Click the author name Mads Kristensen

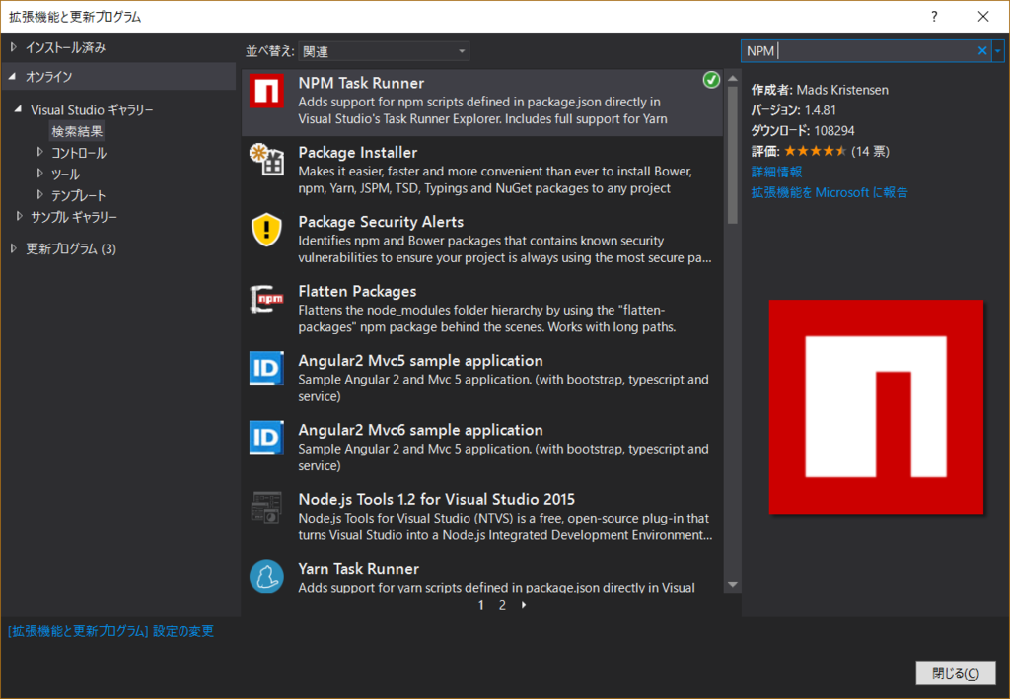click(x=842, y=90)
